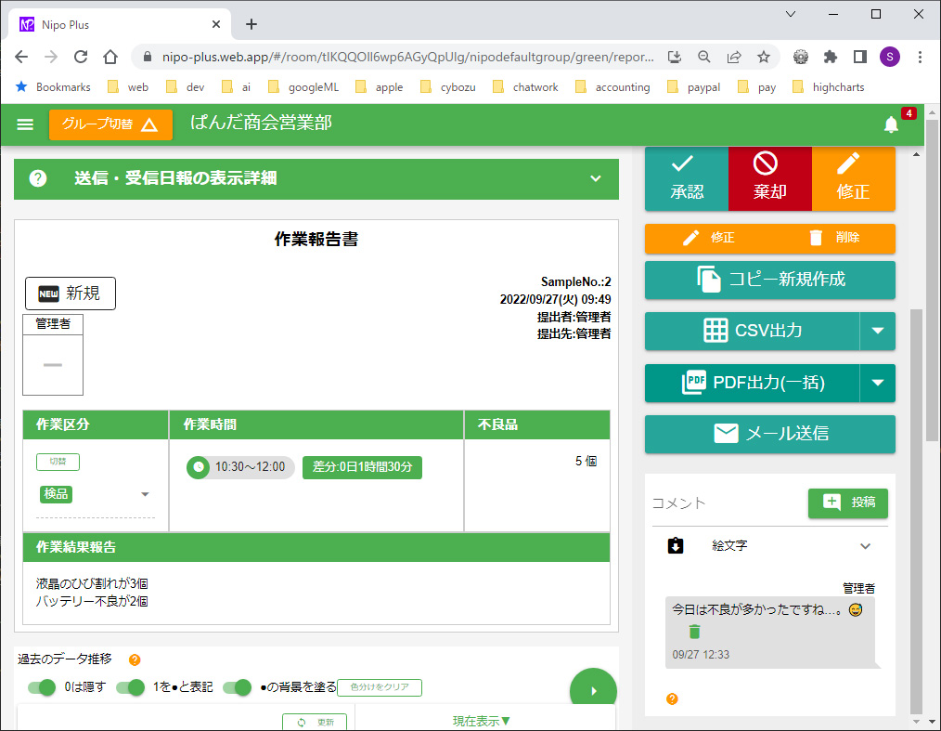Click the green trash icon in comment

(x=694, y=632)
